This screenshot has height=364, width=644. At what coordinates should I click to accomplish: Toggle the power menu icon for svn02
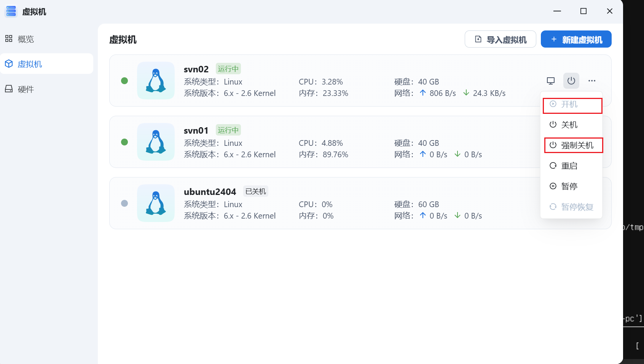pyautogui.click(x=571, y=81)
